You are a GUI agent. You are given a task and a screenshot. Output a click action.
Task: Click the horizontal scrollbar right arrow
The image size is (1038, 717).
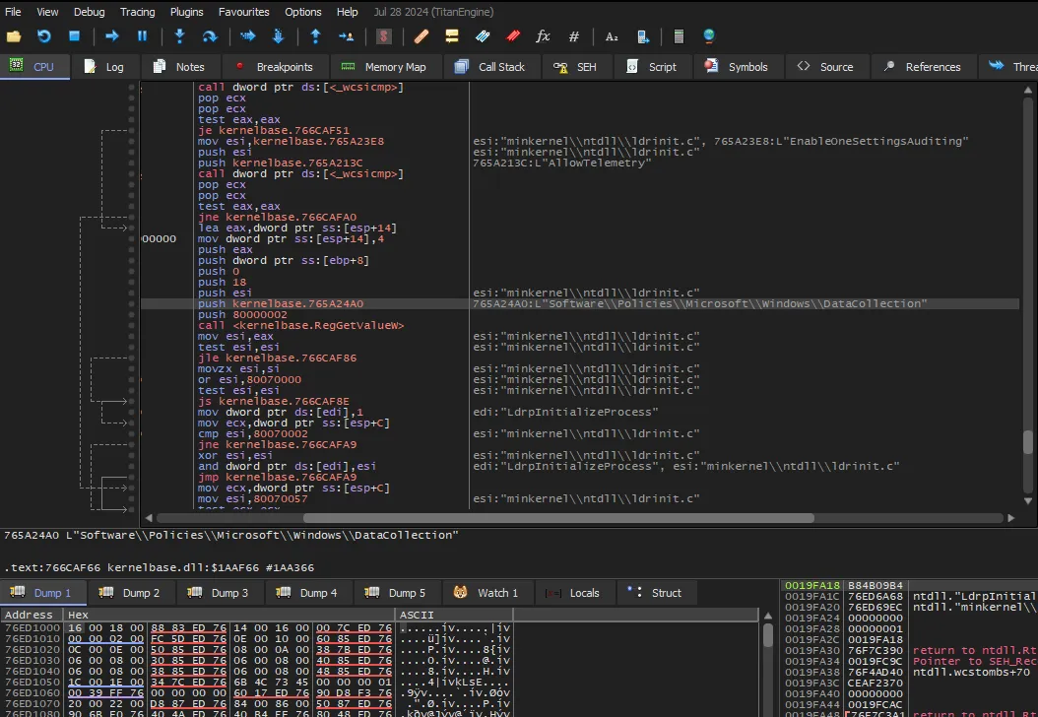(x=1010, y=518)
